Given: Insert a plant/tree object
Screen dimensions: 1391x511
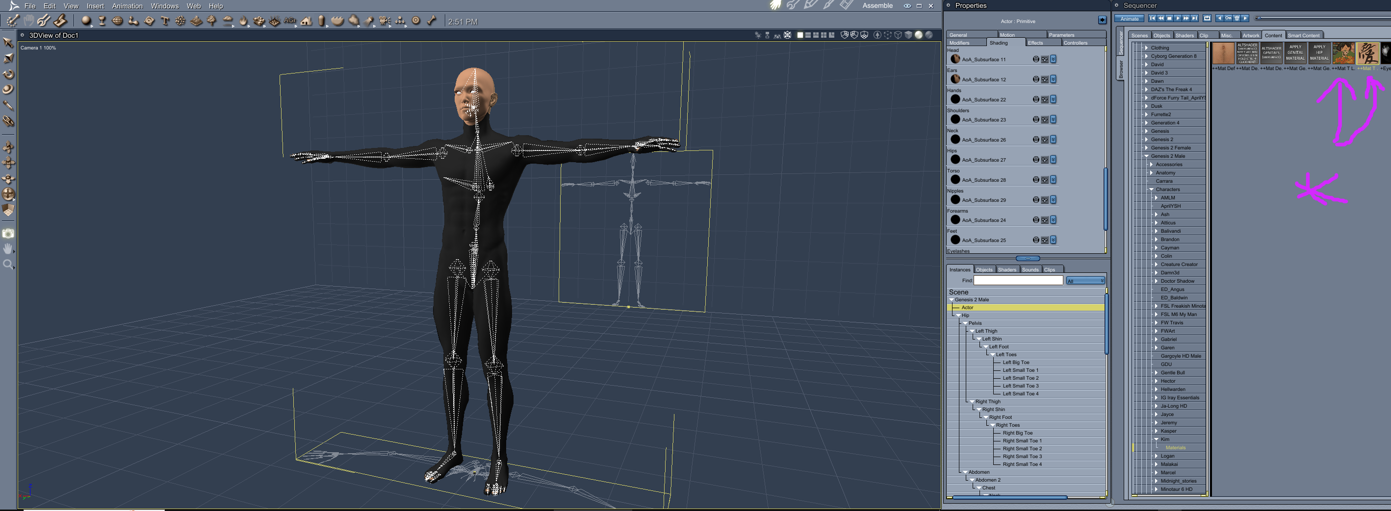Looking at the screenshot, I should [x=212, y=21].
